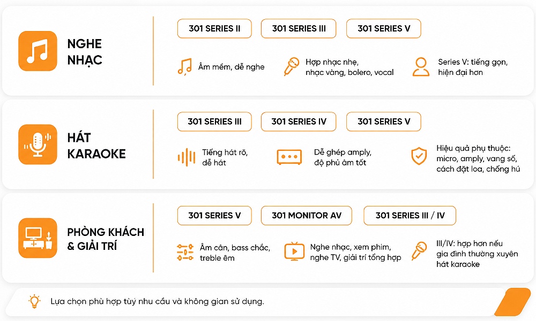Choose 301 SERIES V tag in Nghe Nhạc row
The width and height of the screenshot is (536, 321).
click(x=384, y=29)
